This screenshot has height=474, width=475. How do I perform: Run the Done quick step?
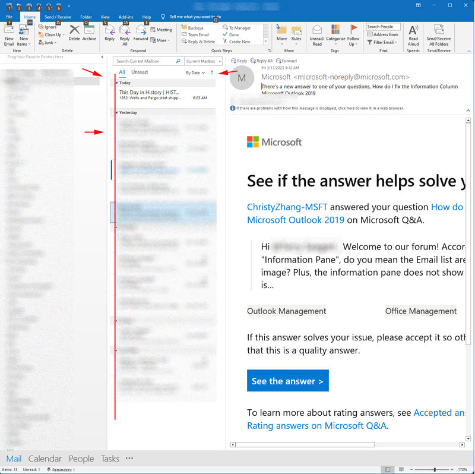pyautogui.click(x=231, y=35)
